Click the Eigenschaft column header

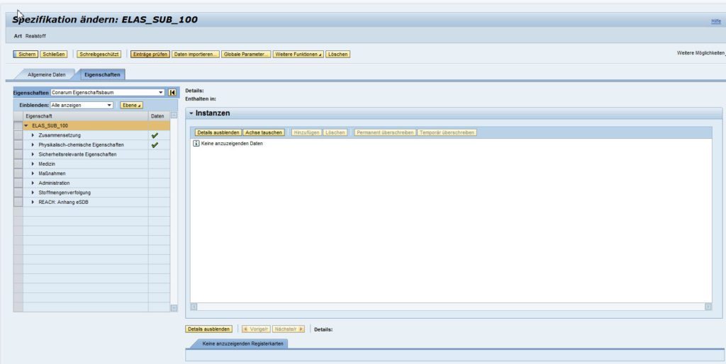pyautogui.click(x=86, y=116)
